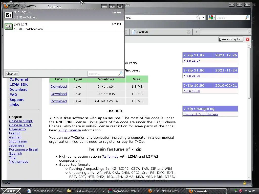Download the 32-bit x86 exe
Screen dimensions: 259x194
(59, 94)
